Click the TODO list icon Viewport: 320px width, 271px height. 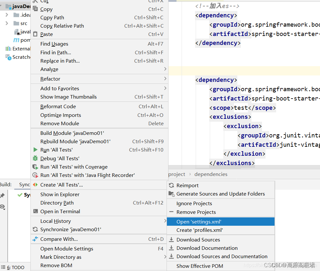[x=3, y=267]
